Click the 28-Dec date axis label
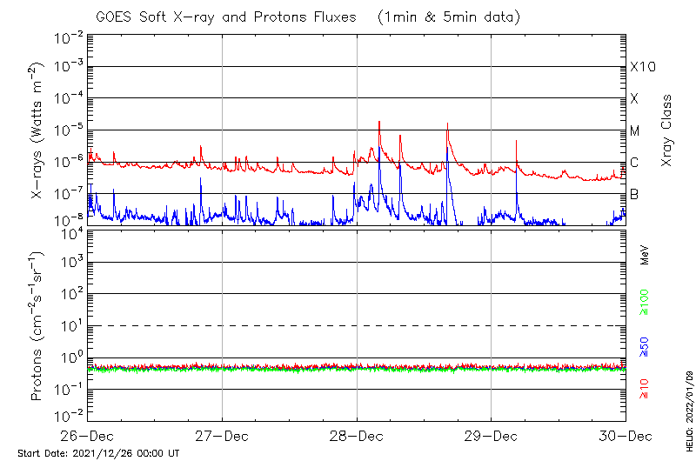This screenshot has height=461, width=696. click(357, 436)
